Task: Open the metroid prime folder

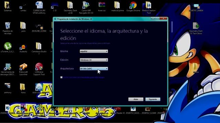Action: pos(117,5)
